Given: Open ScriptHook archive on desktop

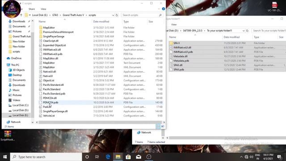Looking at the screenshot, I should click(8, 136).
